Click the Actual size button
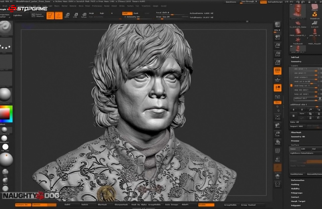 coord(277,54)
